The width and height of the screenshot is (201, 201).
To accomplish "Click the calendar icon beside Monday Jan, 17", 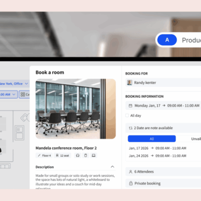I will pyautogui.click(x=130, y=106).
